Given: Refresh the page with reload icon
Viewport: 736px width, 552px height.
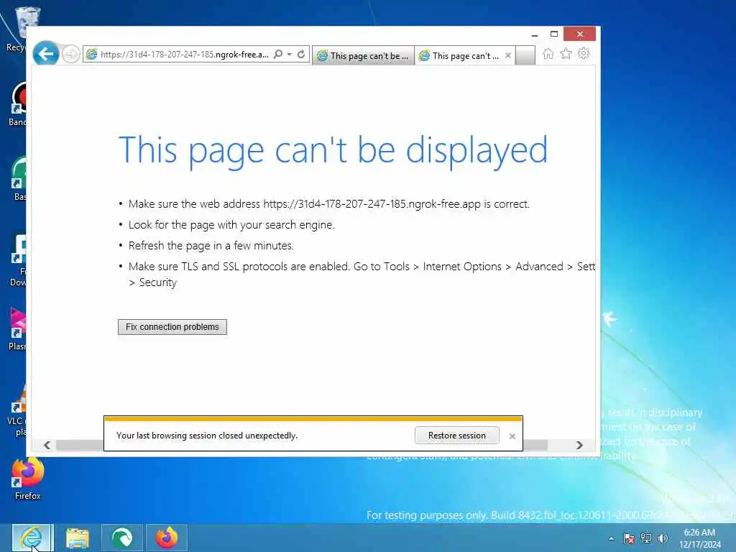Looking at the screenshot, I should pyautogui.click(x=301, y=55).
